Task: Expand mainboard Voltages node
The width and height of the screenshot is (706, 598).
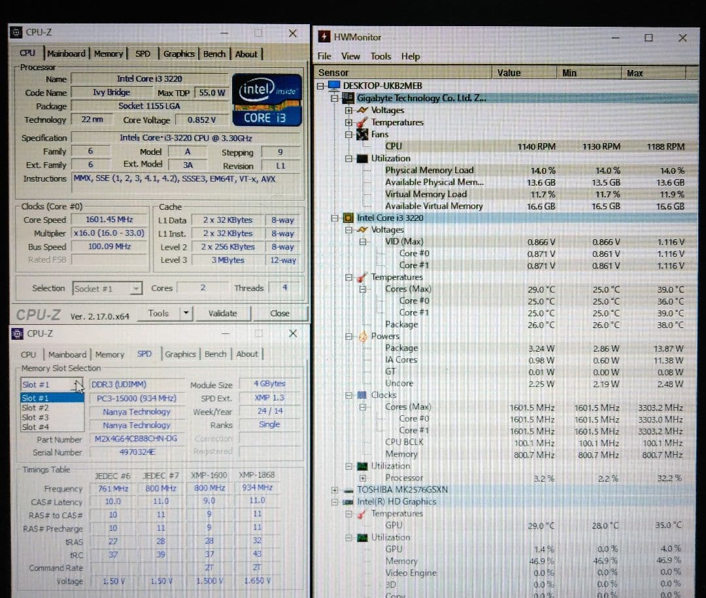Action: (348, 110)
